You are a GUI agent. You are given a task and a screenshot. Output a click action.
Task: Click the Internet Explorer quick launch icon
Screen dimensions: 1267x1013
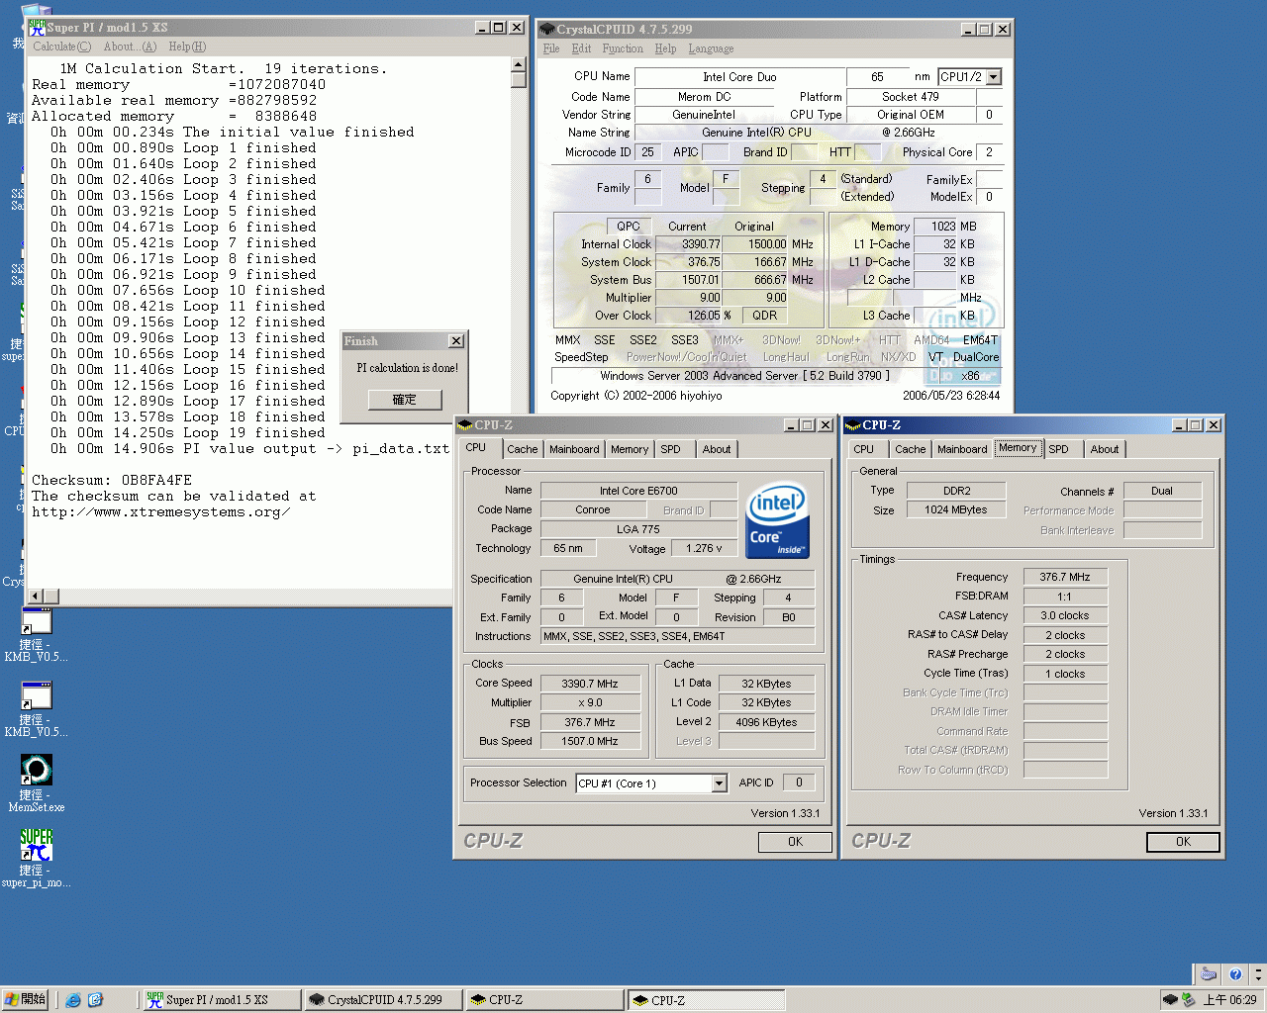(73, 999)
